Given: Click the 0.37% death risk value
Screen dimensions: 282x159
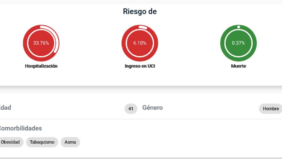Looking at the screenshot, I should click(238, 43).
